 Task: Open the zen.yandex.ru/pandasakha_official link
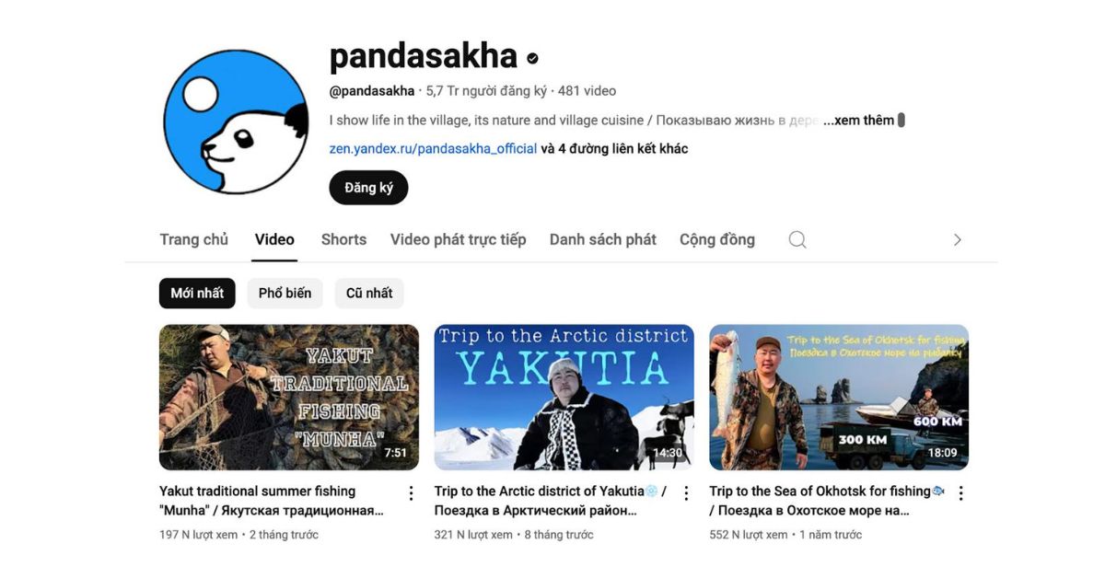433,148
